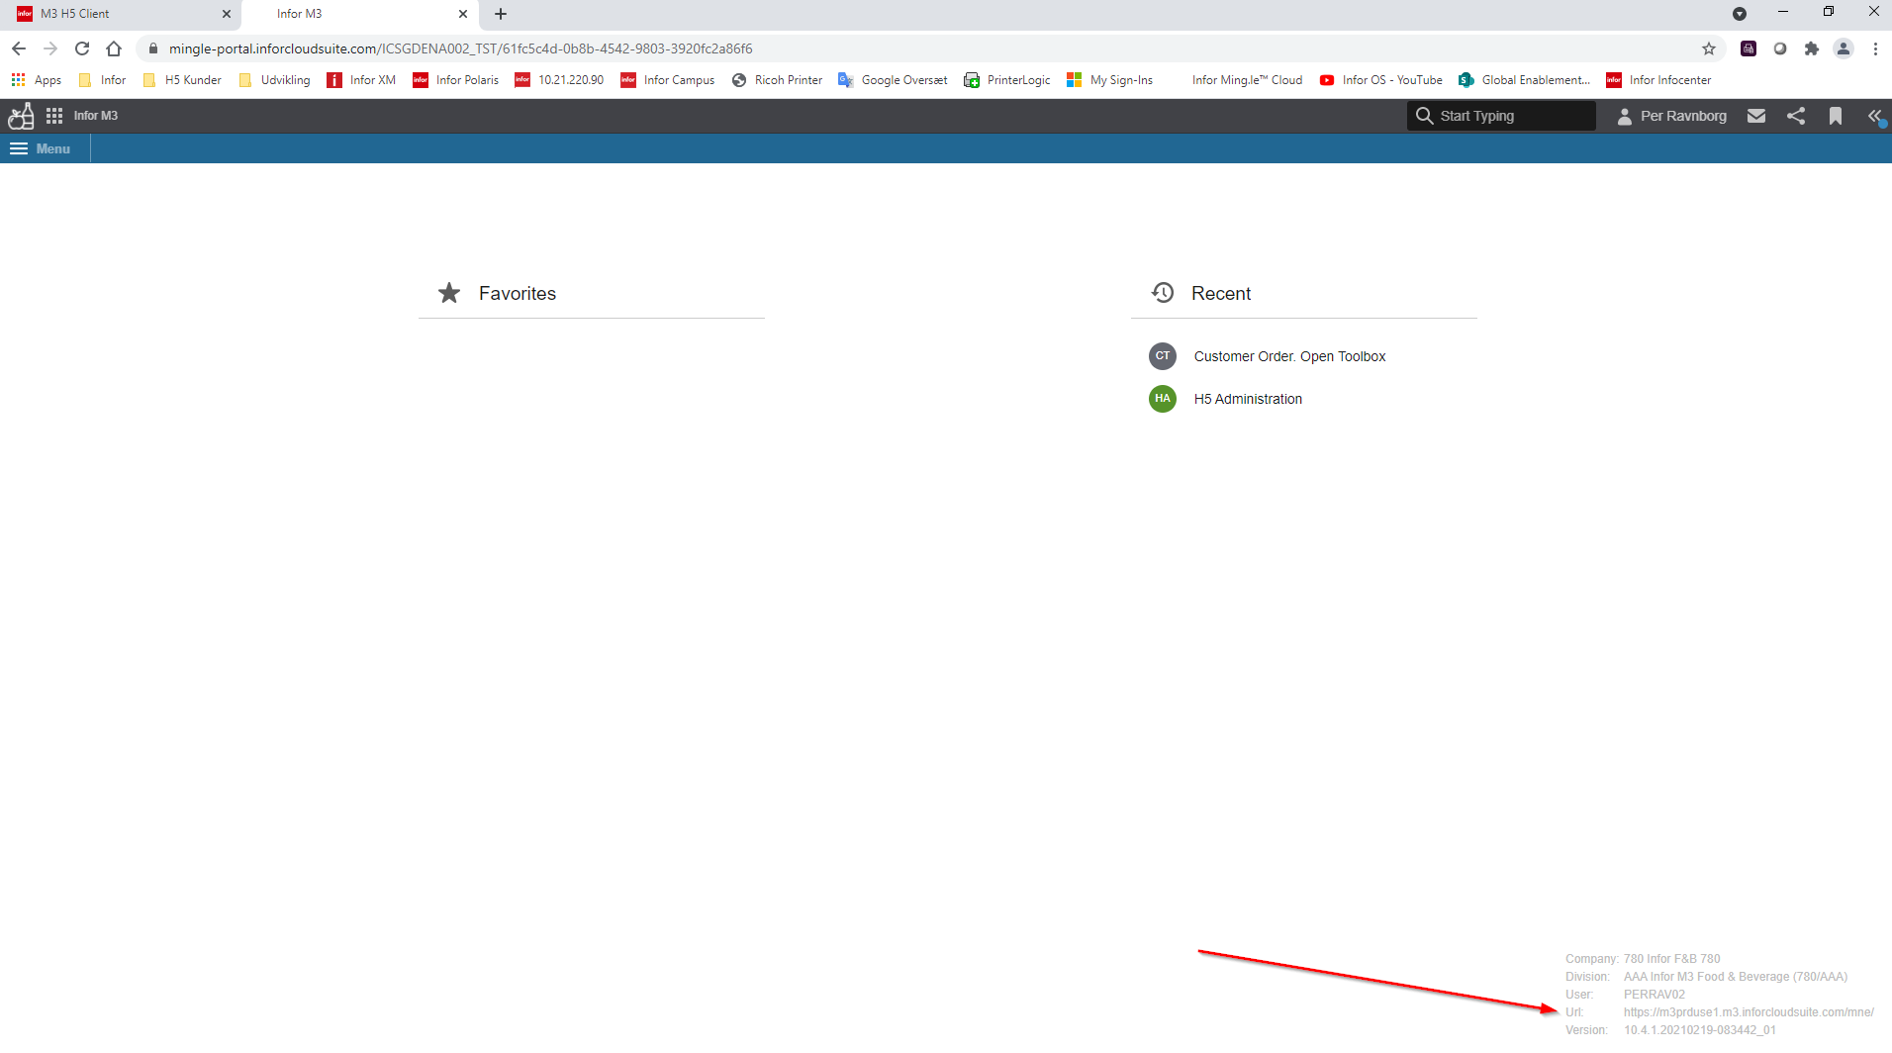This screenshot has height=1053, width=1892.
Task: Open the H5 Kunder bookmarks folder
Action: pyautogui.click(x=183, y=80)
